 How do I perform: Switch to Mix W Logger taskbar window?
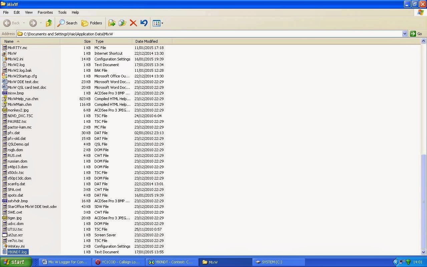(65, 262)
